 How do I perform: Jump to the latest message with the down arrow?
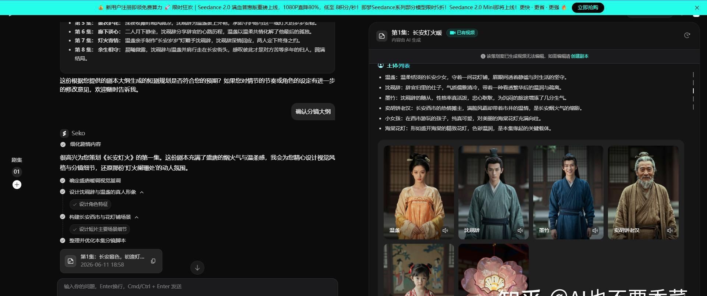[197, 268]
